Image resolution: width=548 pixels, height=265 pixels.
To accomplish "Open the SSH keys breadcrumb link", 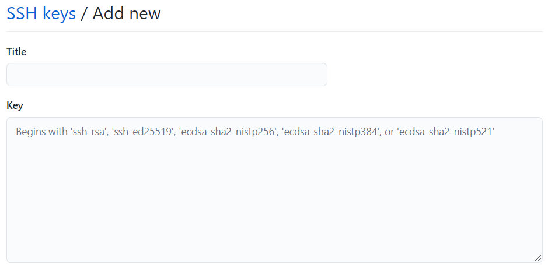I will [x=41, y=14].
